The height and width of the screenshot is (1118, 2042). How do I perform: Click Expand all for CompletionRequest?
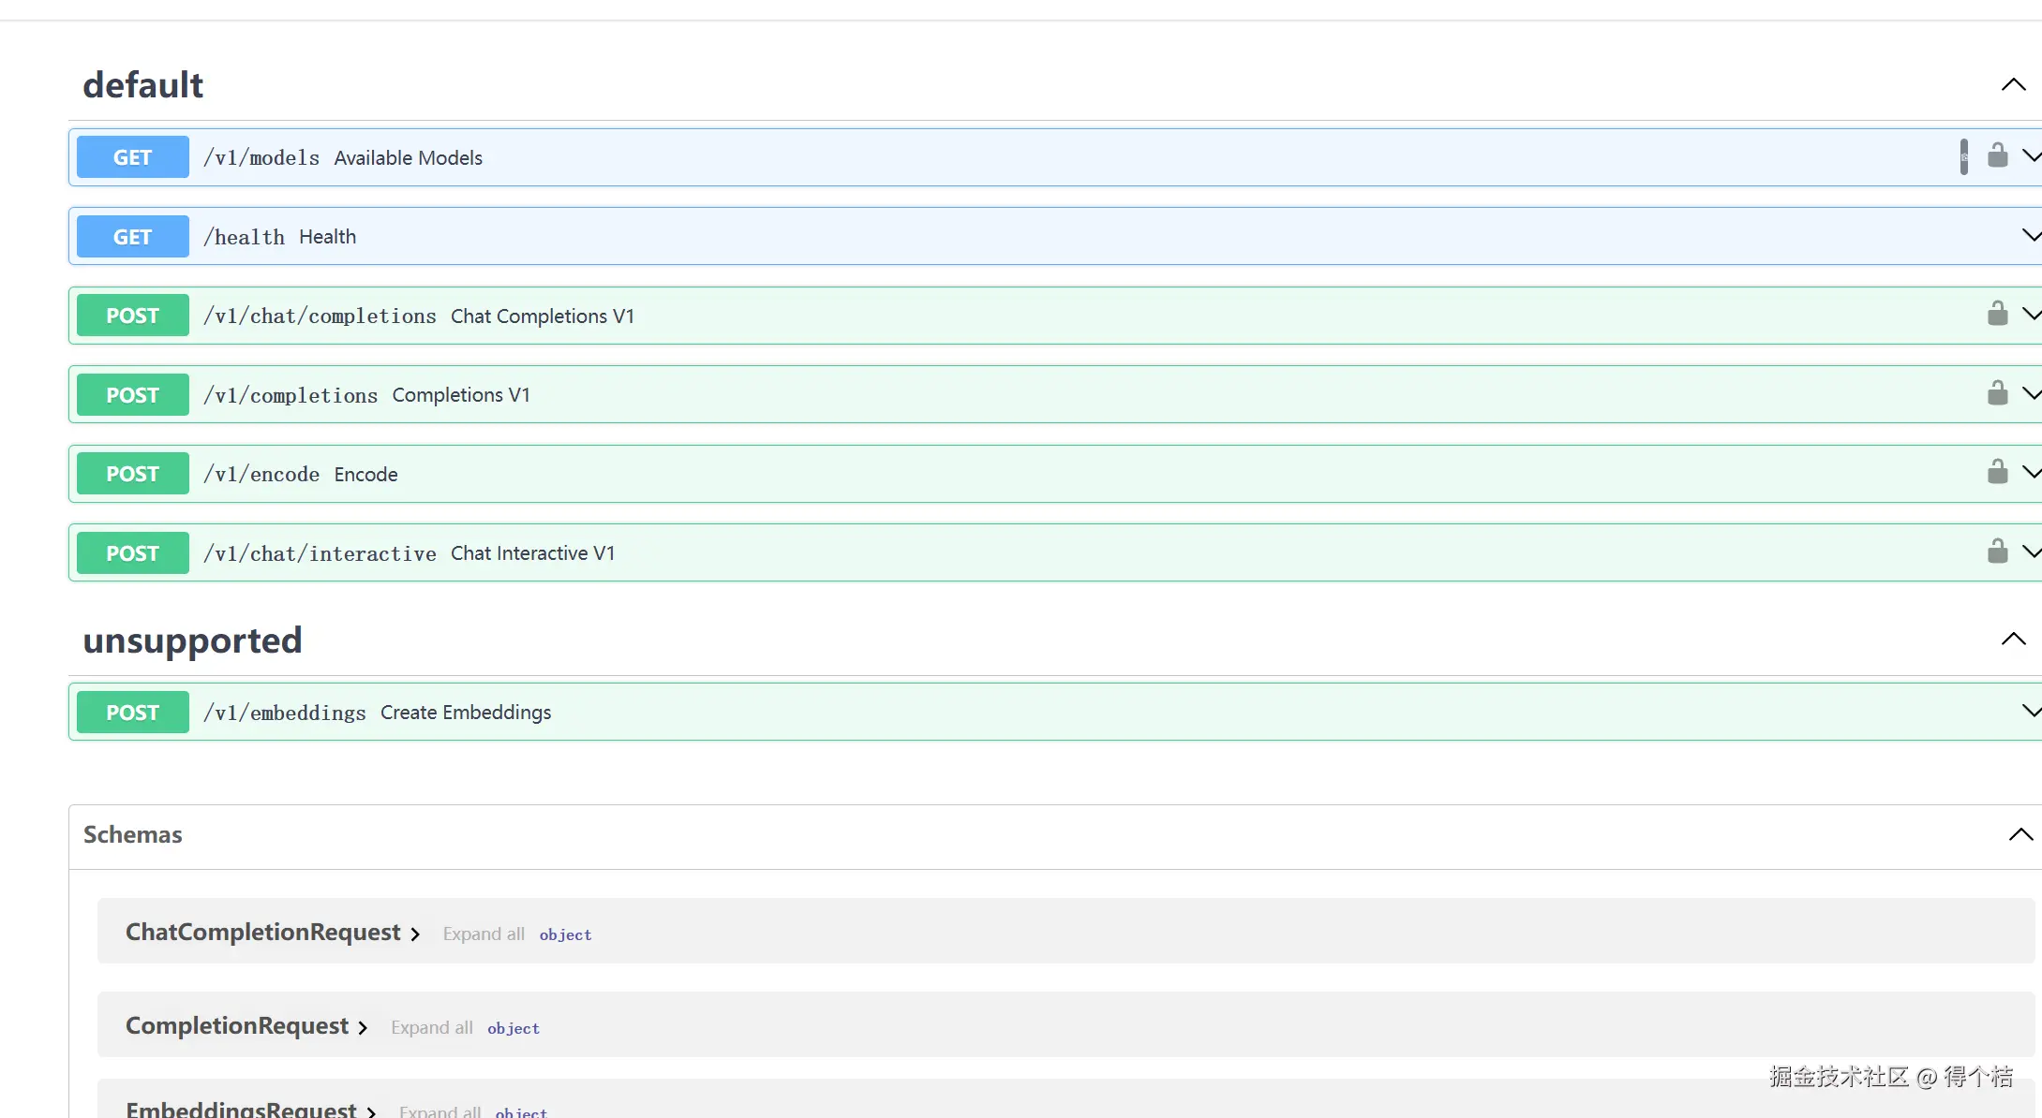coord(431,1028)
